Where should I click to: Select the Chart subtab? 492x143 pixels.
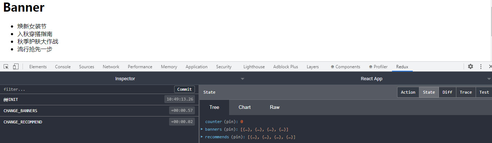(244, 107)
